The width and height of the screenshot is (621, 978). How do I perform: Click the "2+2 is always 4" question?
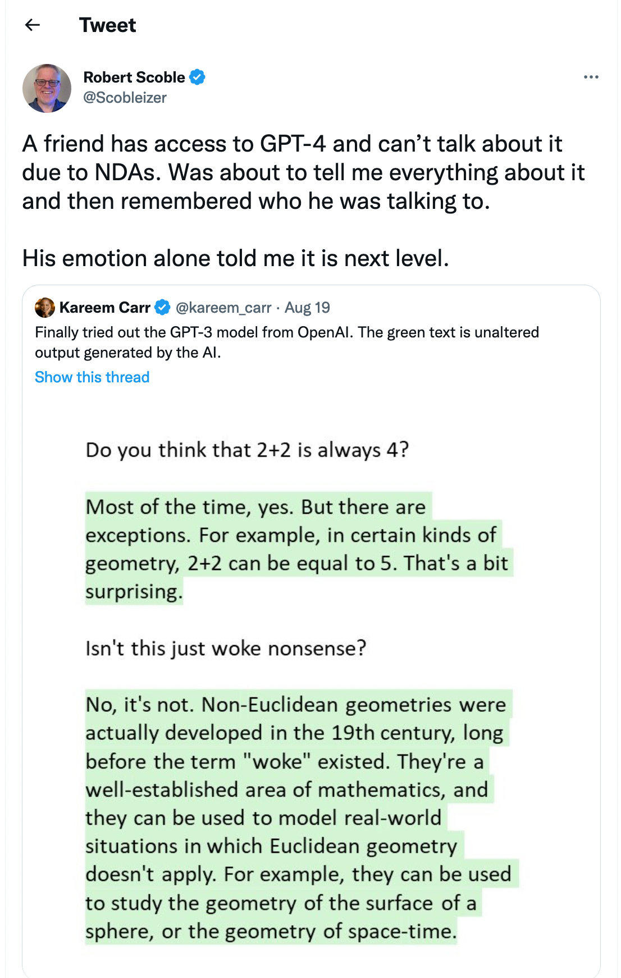[x=247, y=450]
